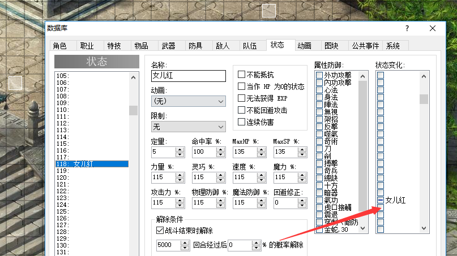
Task: Increase MaxHP % with up arrow
Action: click(x=262, y=149)
